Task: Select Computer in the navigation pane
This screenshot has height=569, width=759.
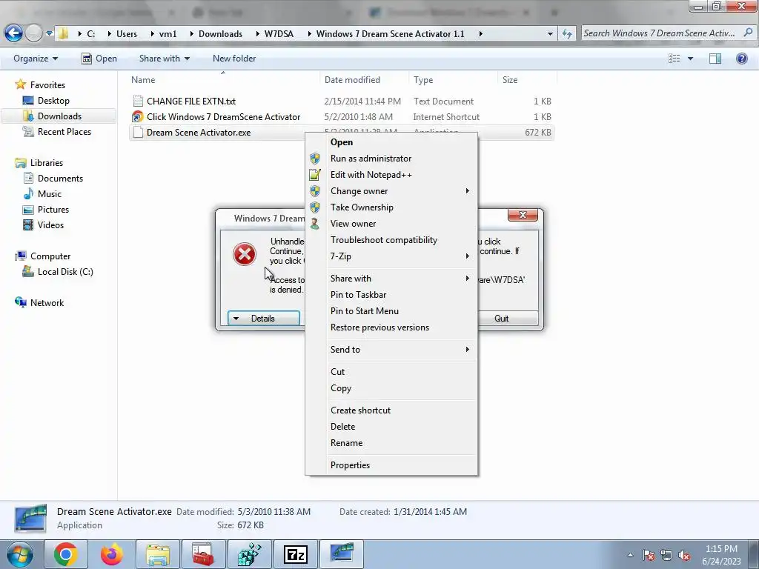Action: tap(50, 256)
